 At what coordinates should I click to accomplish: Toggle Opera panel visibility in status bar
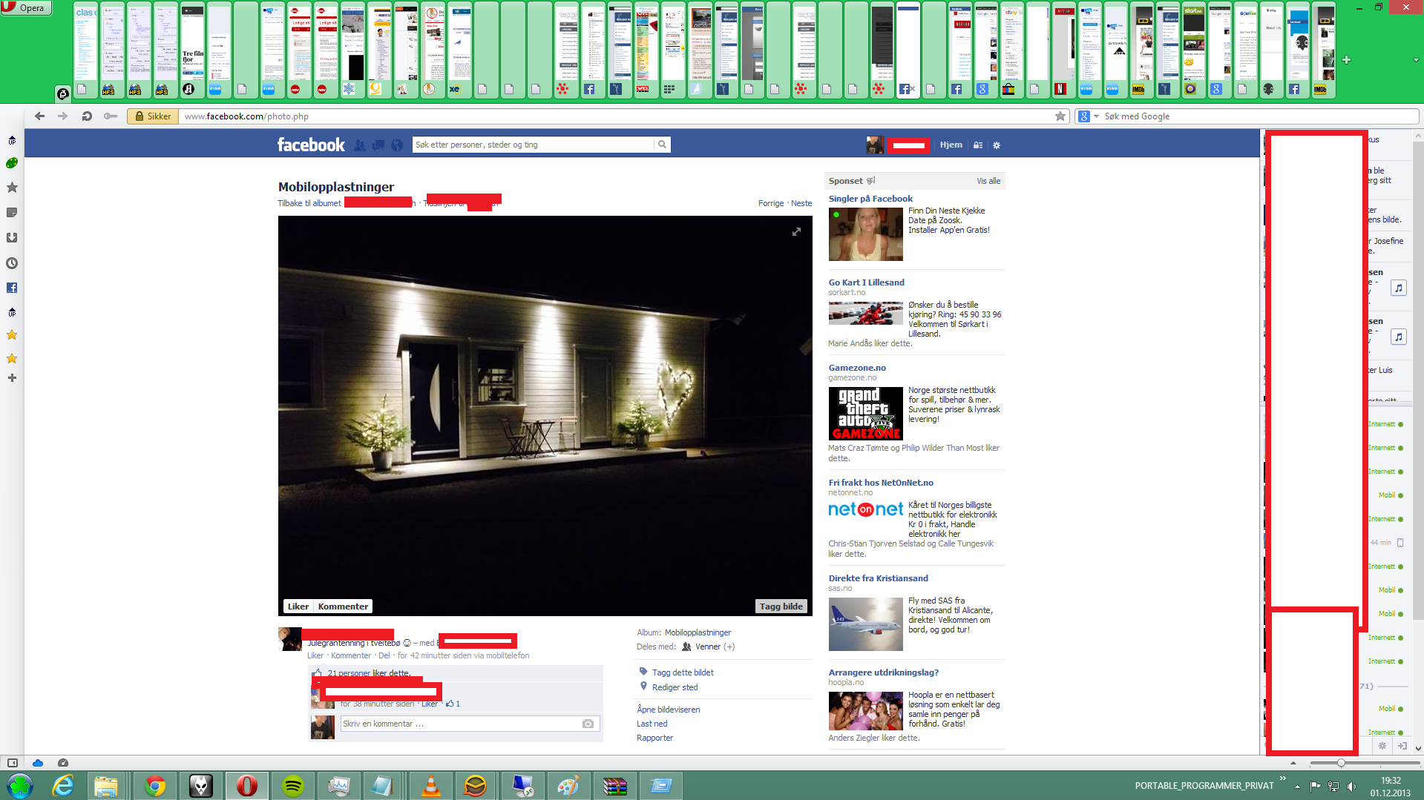click(x=13, y=763)
